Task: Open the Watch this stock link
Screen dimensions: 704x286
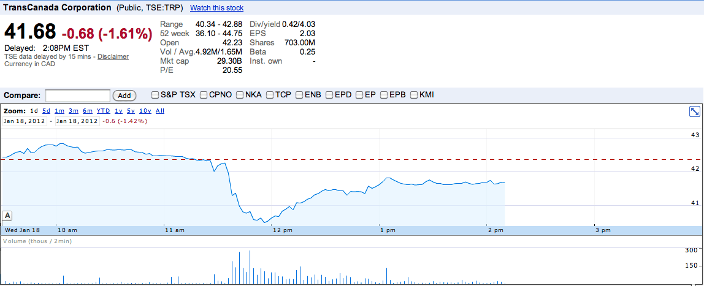Action: tap(217, 8)
